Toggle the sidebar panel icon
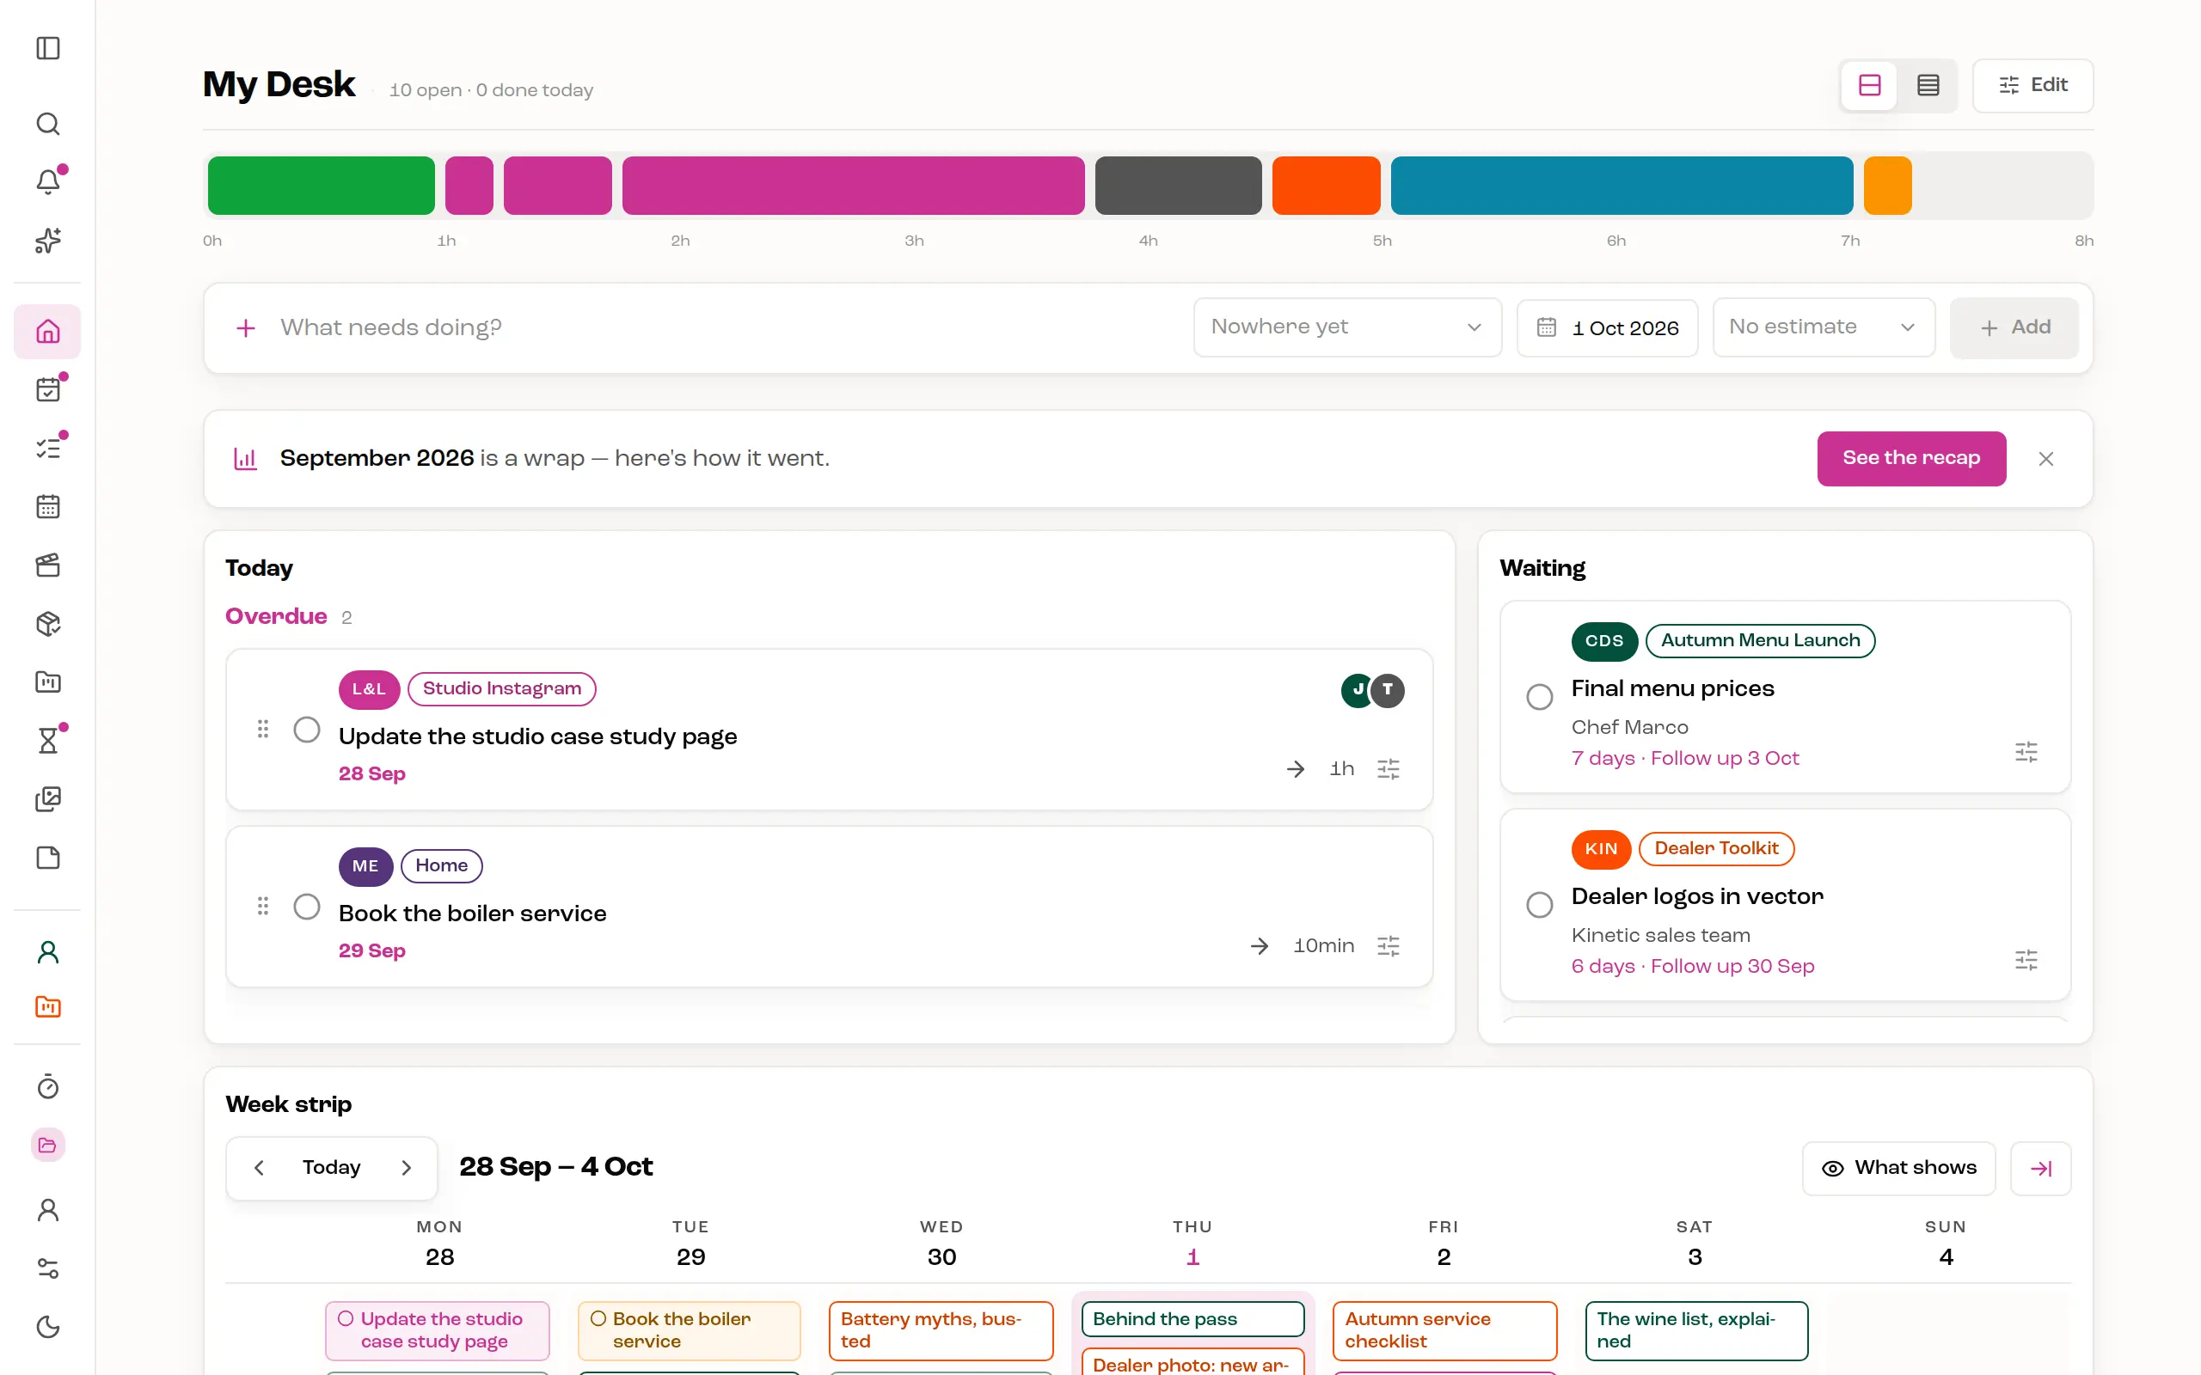The image size is (2201, 1375). click(48, 48)
